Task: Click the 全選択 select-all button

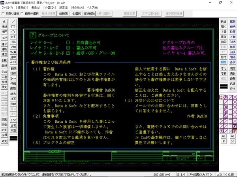Action: [77, 13]
